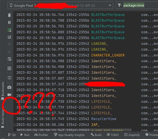Image resolution: width=158 pixels, height=139 pixels.
Task: Select the CHARACTER_LOADER log tag
Action: click(x=108, y=55)
